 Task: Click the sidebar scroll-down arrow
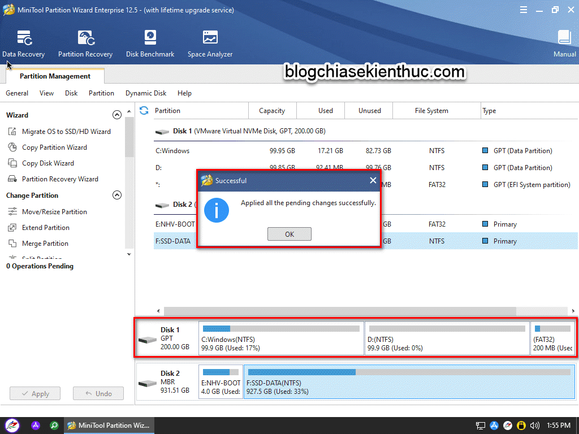129,254
